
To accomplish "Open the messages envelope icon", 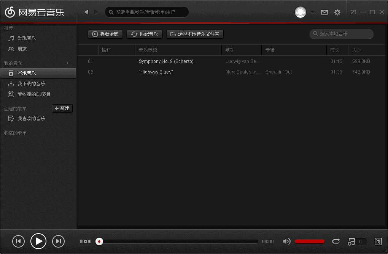I will point(324,13).
